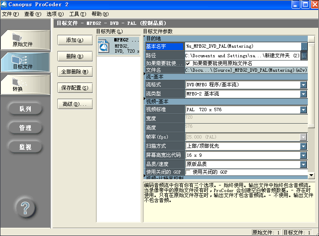Click the 高级(D)... advanced button
This screenshot has height=236, width=319.
pos(75,104)
